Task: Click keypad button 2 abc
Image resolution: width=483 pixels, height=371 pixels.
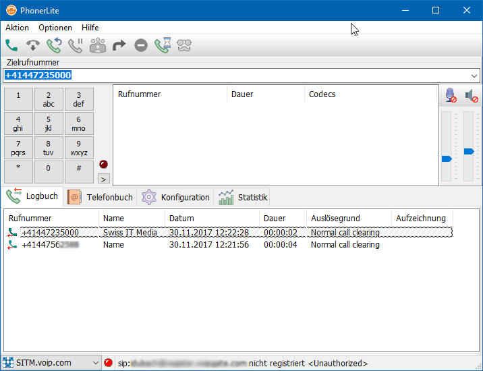Action: click(x=49, y=99)
